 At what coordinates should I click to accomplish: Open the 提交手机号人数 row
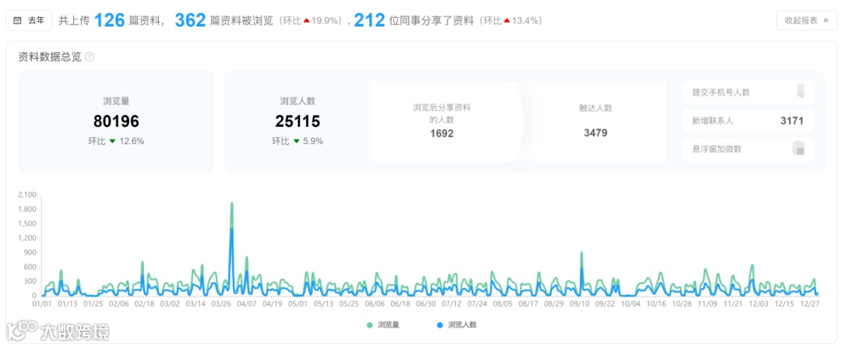click(x=748, y=92)
